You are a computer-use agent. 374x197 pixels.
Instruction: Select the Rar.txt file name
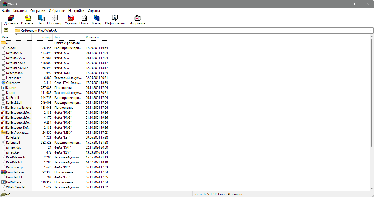click(x=10, y=93)
